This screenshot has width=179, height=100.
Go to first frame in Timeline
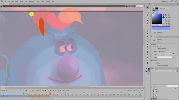pos(49,90)
